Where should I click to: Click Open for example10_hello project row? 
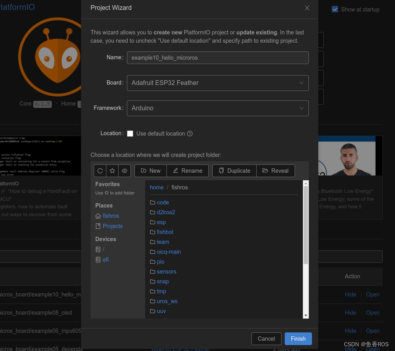point(372,294)
